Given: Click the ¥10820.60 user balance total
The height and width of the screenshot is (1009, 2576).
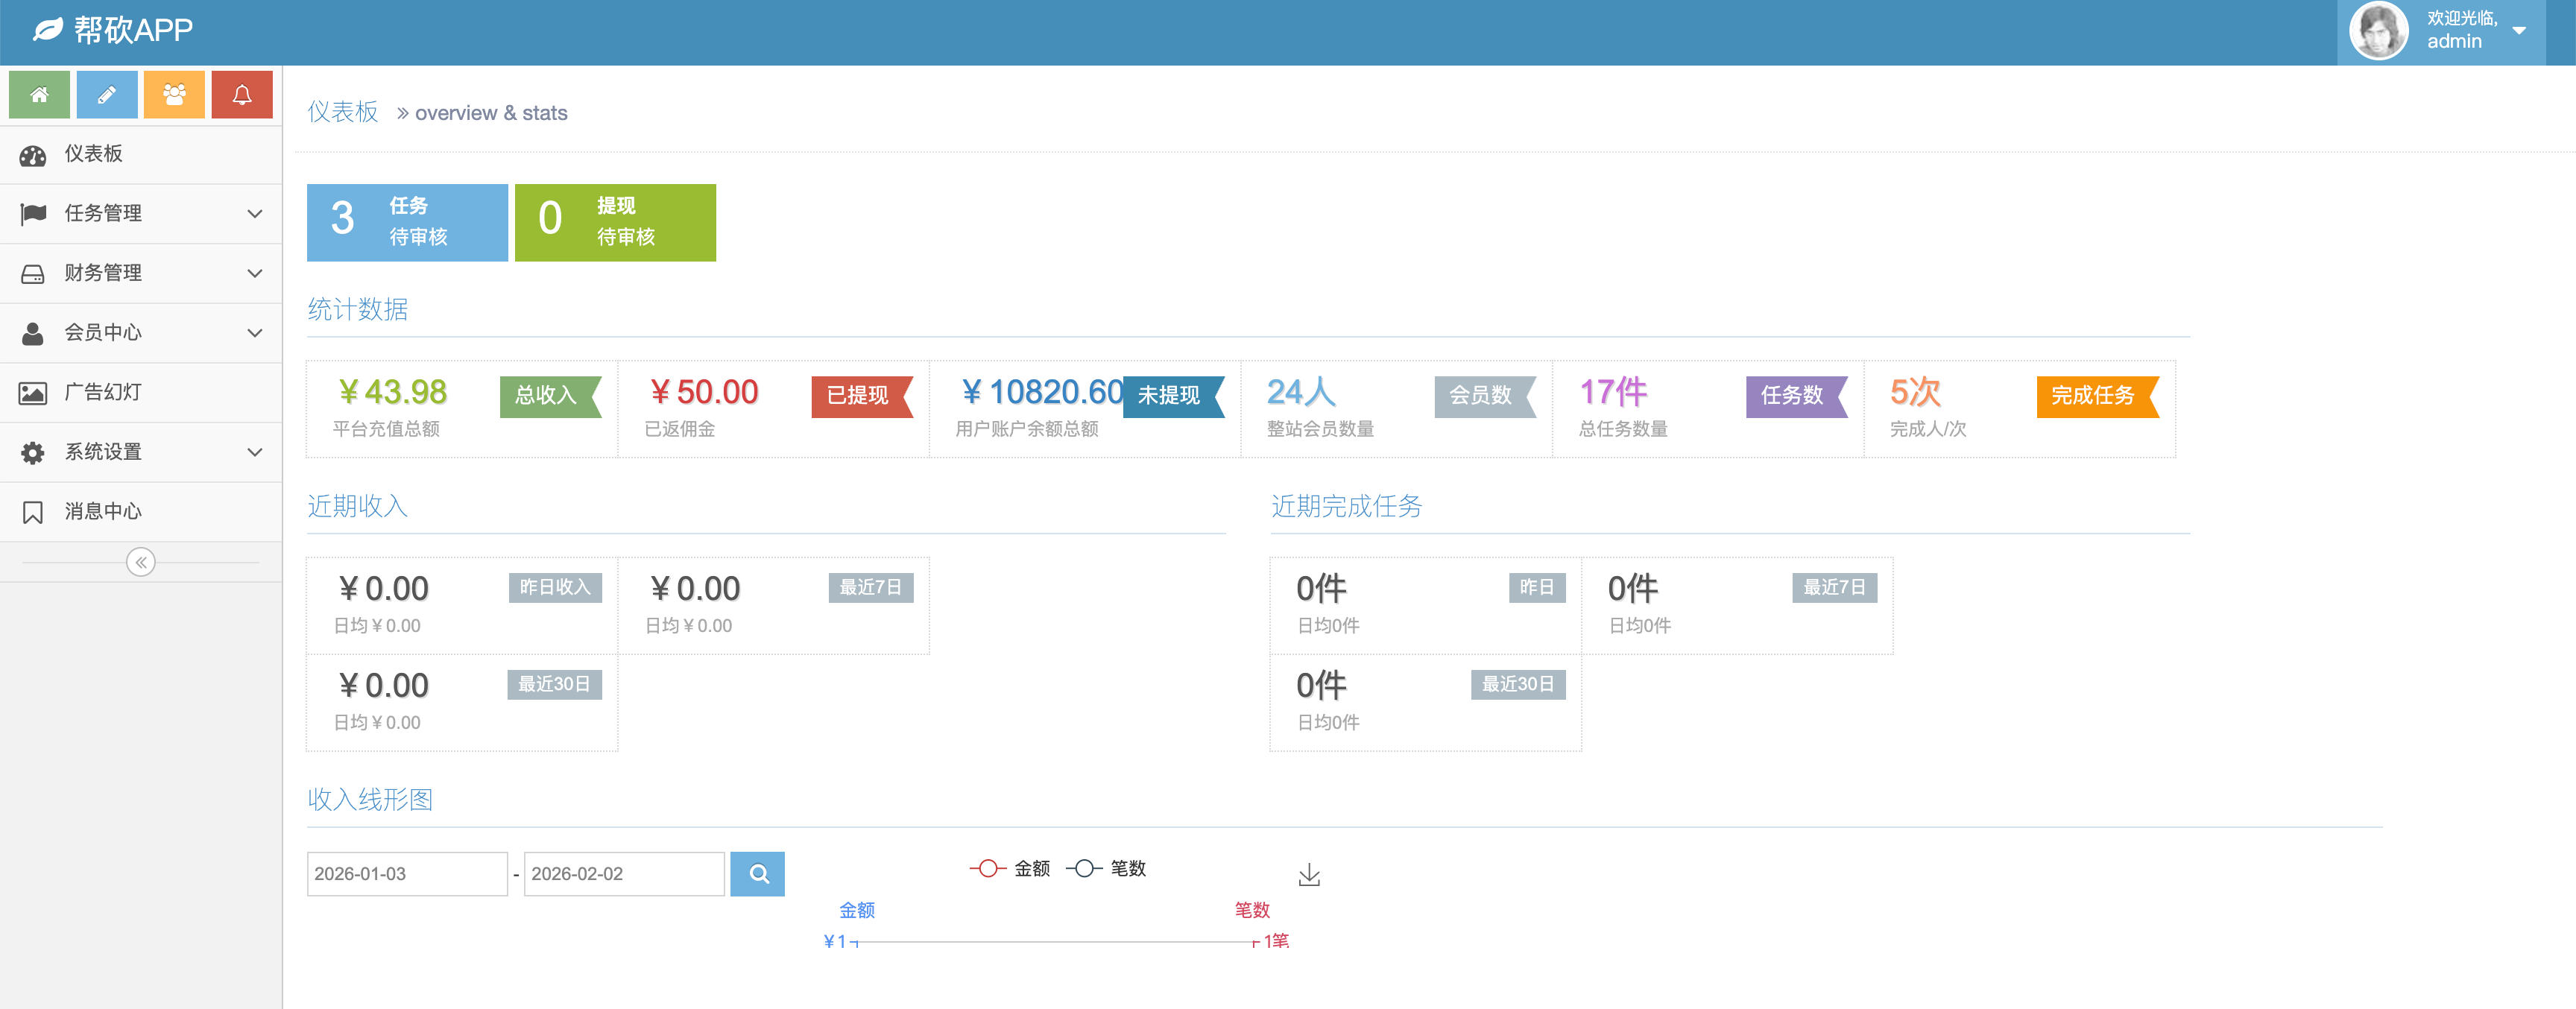Looking at the screenshot, I should [x=1041, y=392].
